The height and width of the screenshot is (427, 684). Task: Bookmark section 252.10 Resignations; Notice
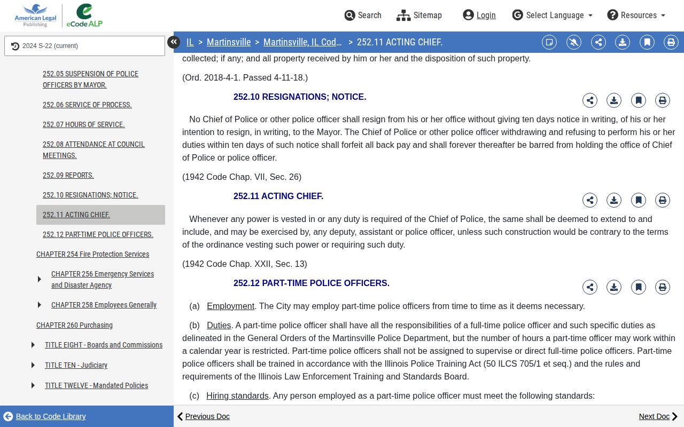pyautogui.click(x=639, y=100)
